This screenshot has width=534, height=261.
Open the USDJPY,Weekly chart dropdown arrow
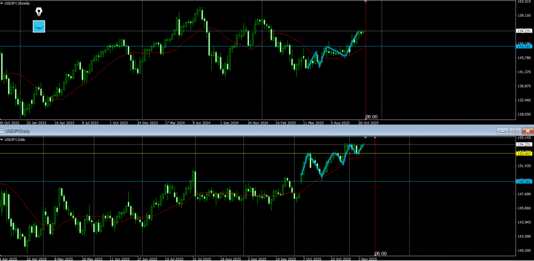2,3
